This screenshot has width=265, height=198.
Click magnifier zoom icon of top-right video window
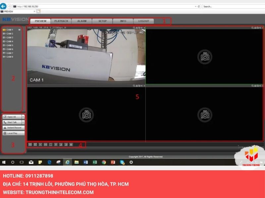point(252,28)
